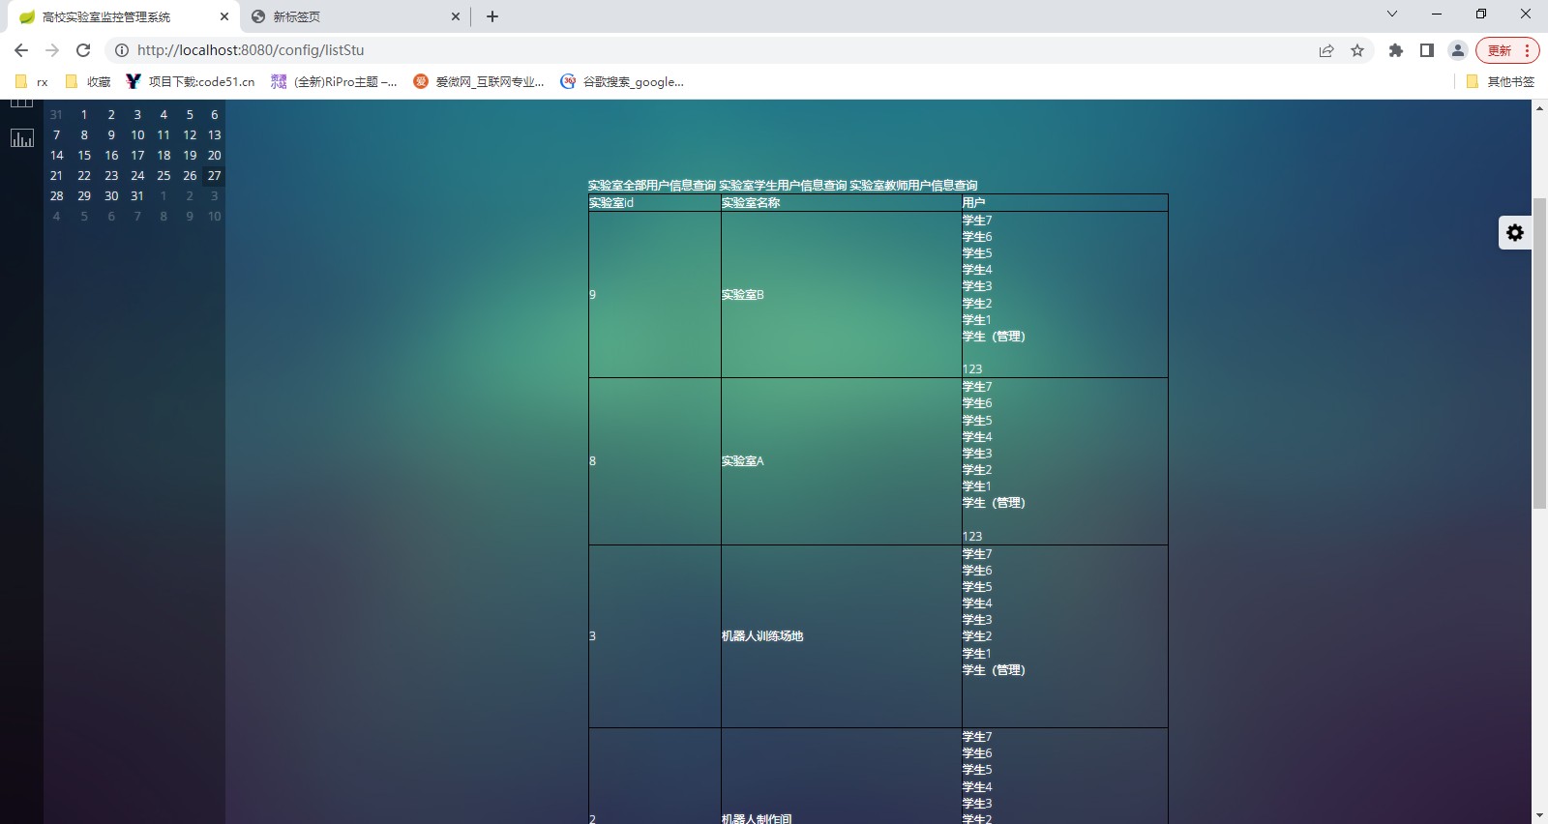The height and width of the screenshot is (824, 1548).
Task: Open the user profile avatar icon
Action: point(1458,50)
